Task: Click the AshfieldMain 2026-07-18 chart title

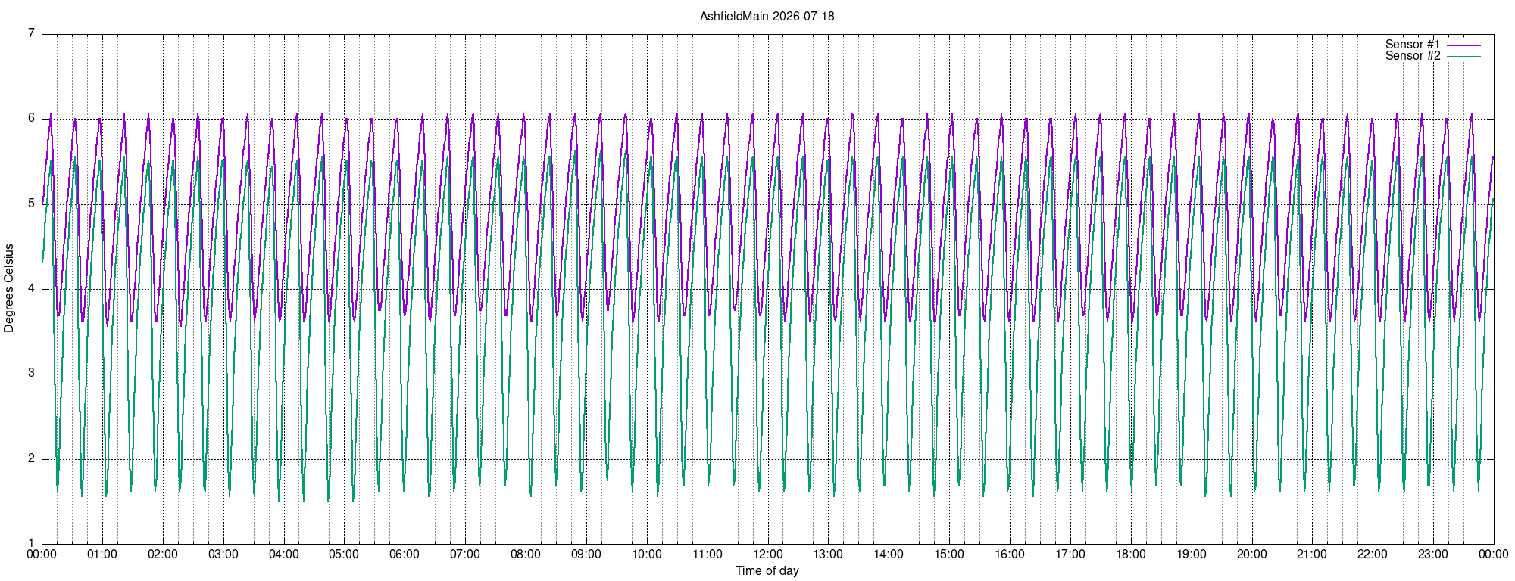Action: tap(767, 16)
